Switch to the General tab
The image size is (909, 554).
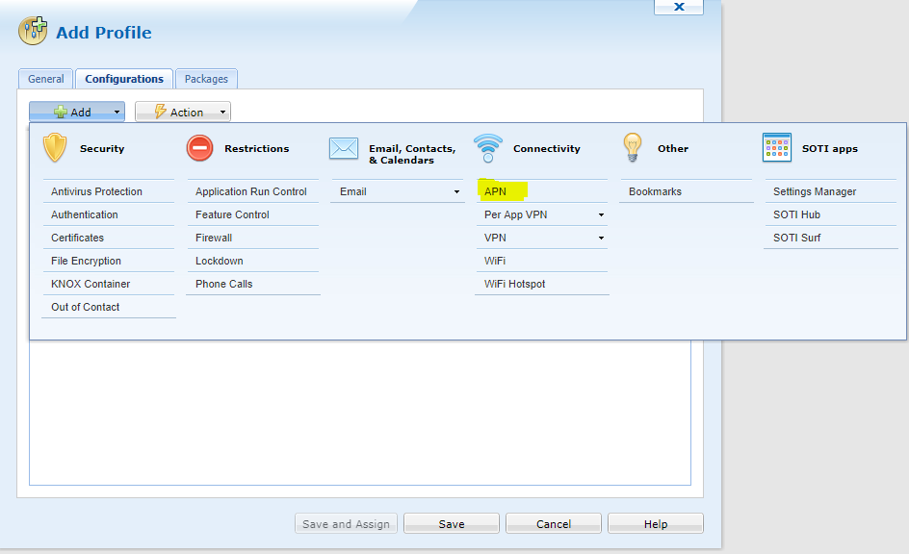[x=46, y=79]
